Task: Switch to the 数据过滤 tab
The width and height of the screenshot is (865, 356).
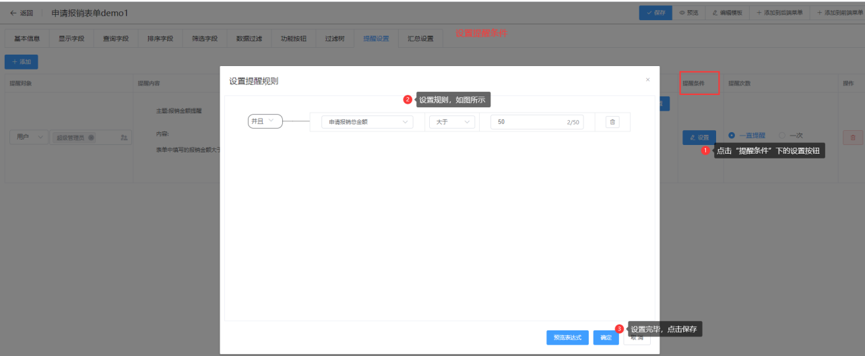Action: tap(247, 39)
